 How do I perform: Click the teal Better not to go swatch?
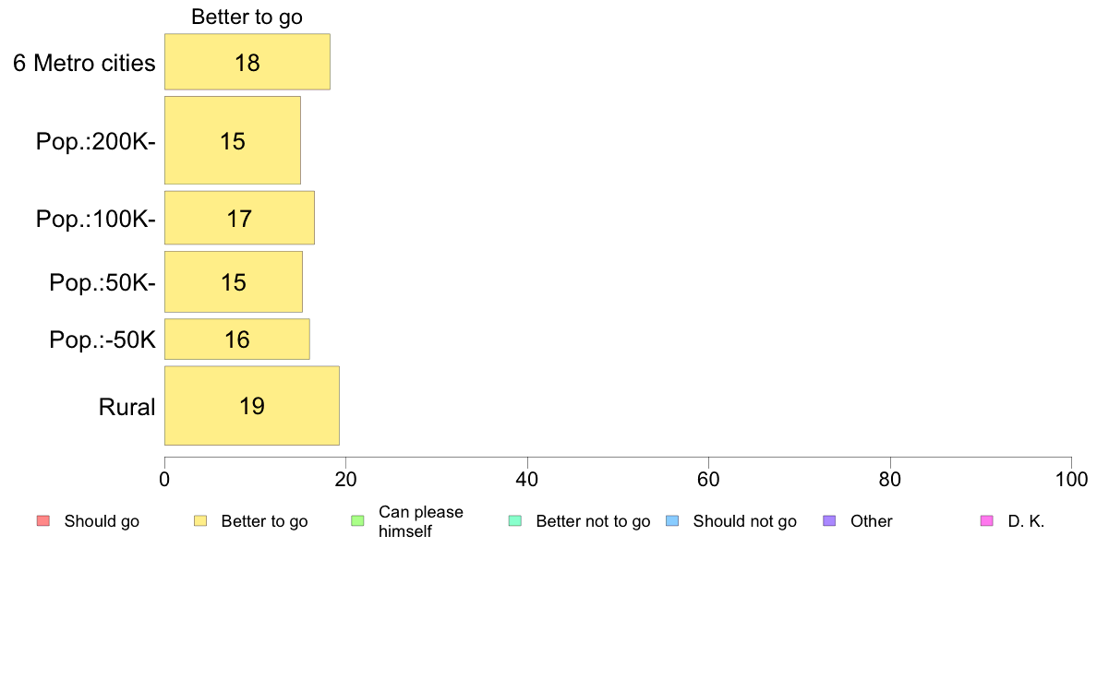pos(515,521)
